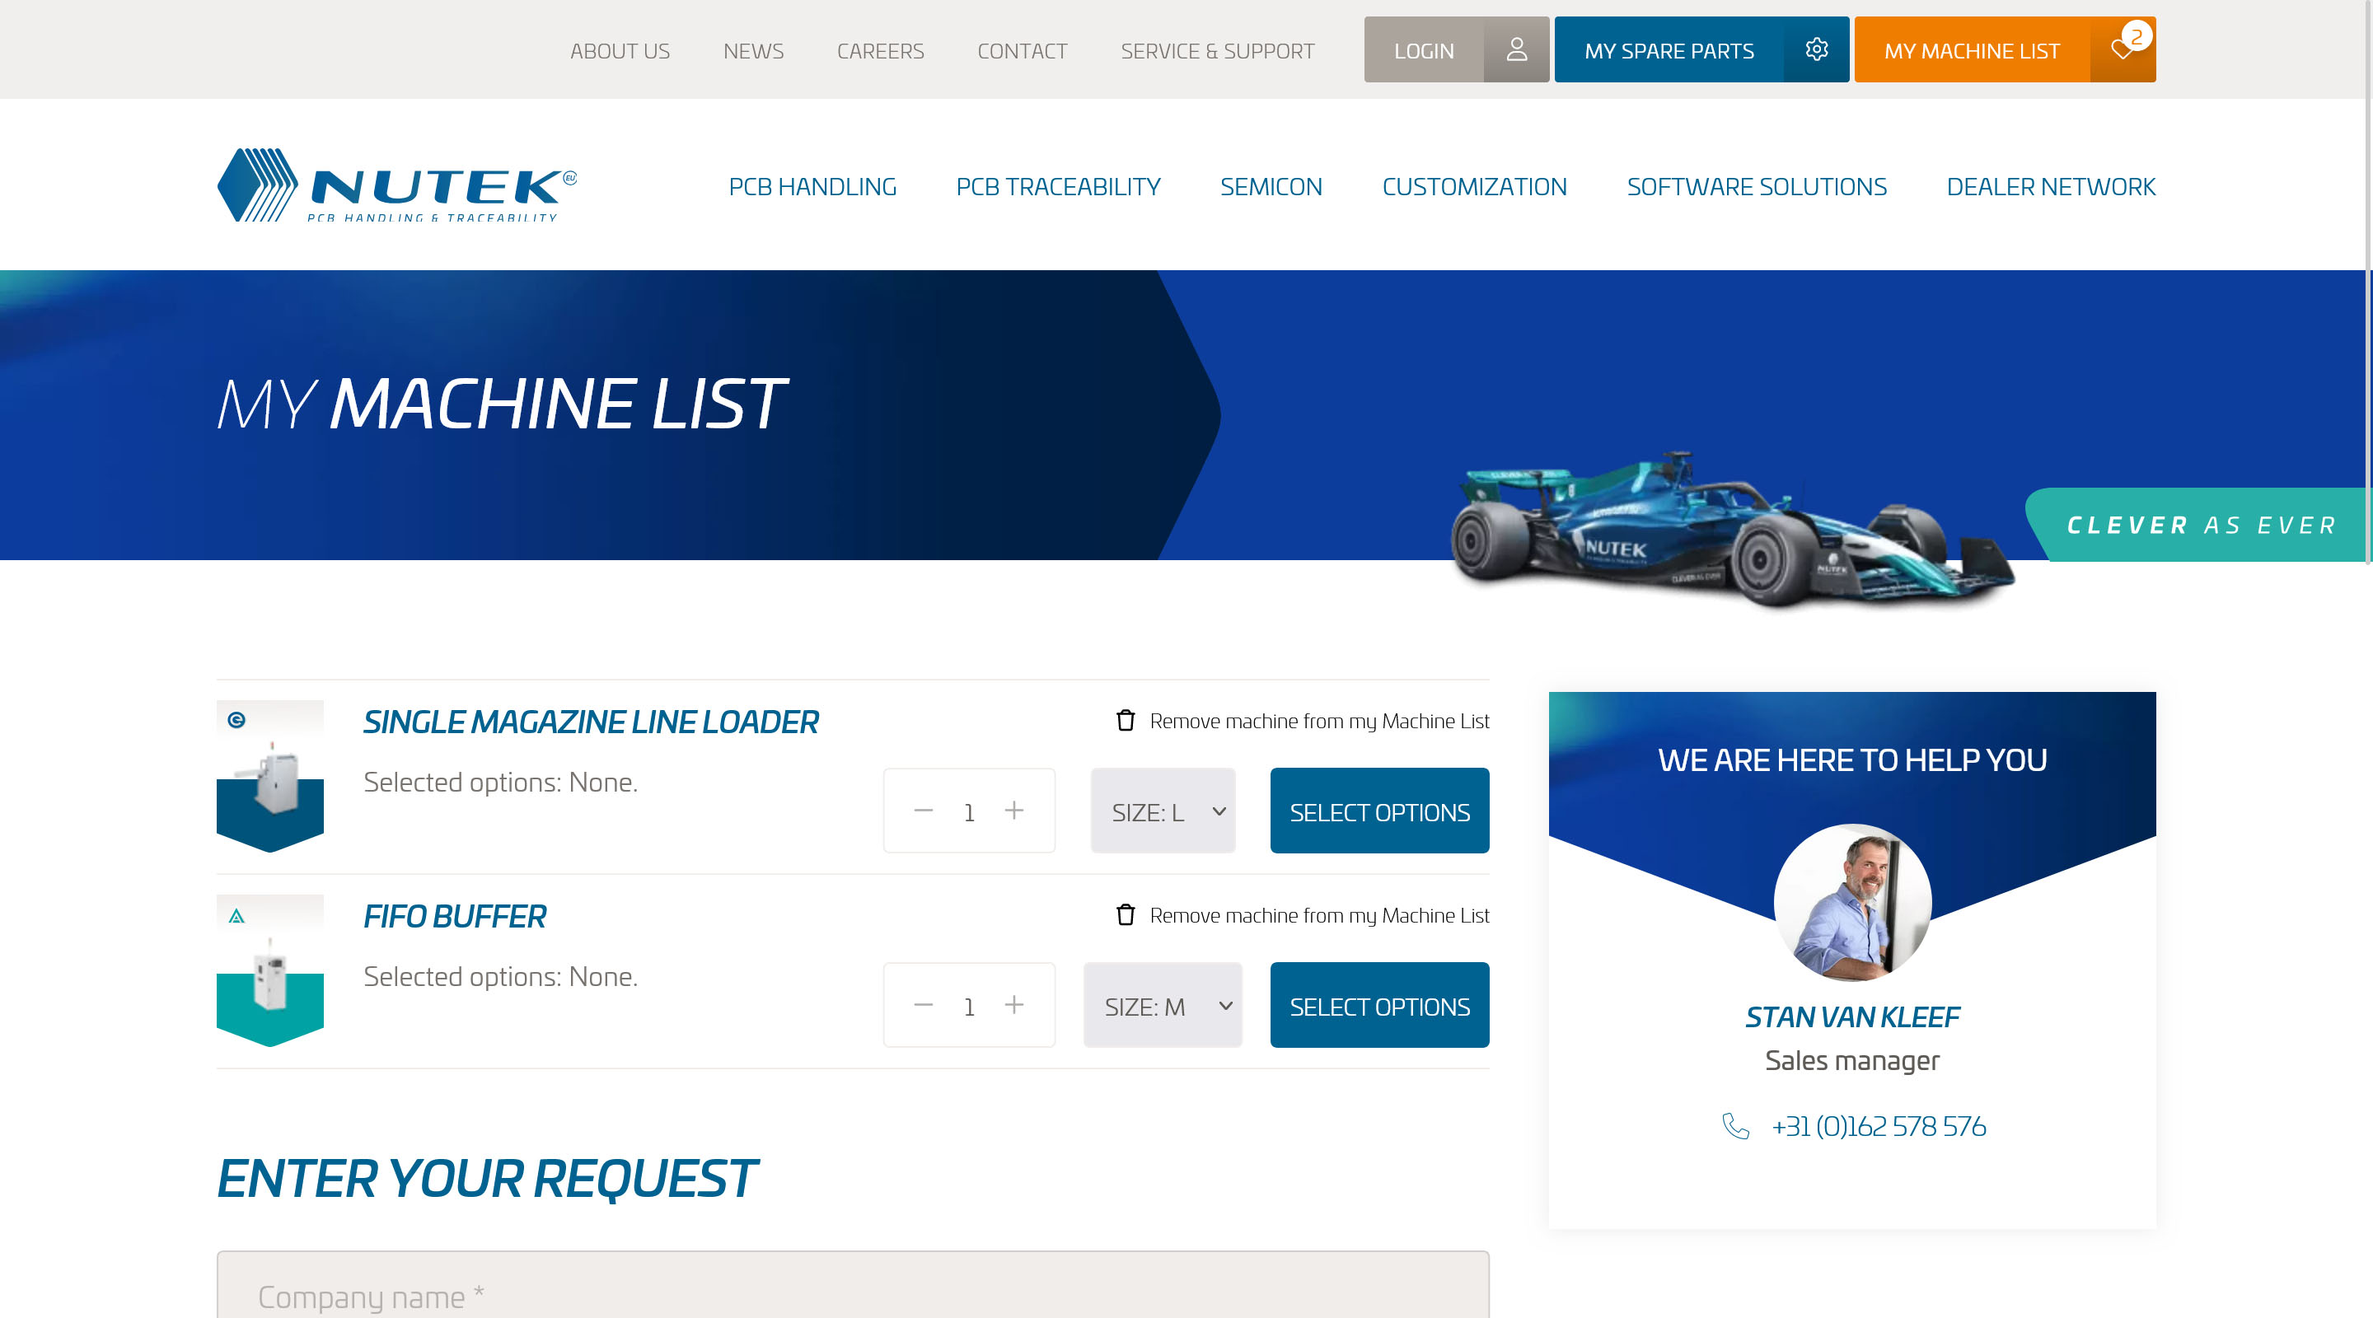Click the heart icon with badge 2
This screenshot has width=2373, height=1318.
click(2122, 49)
